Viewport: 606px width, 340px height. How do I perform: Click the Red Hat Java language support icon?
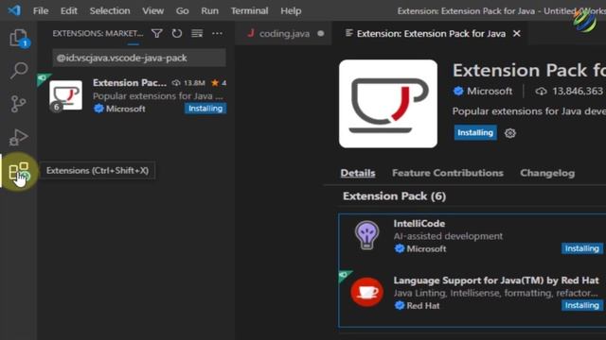[x=366, y=292]
